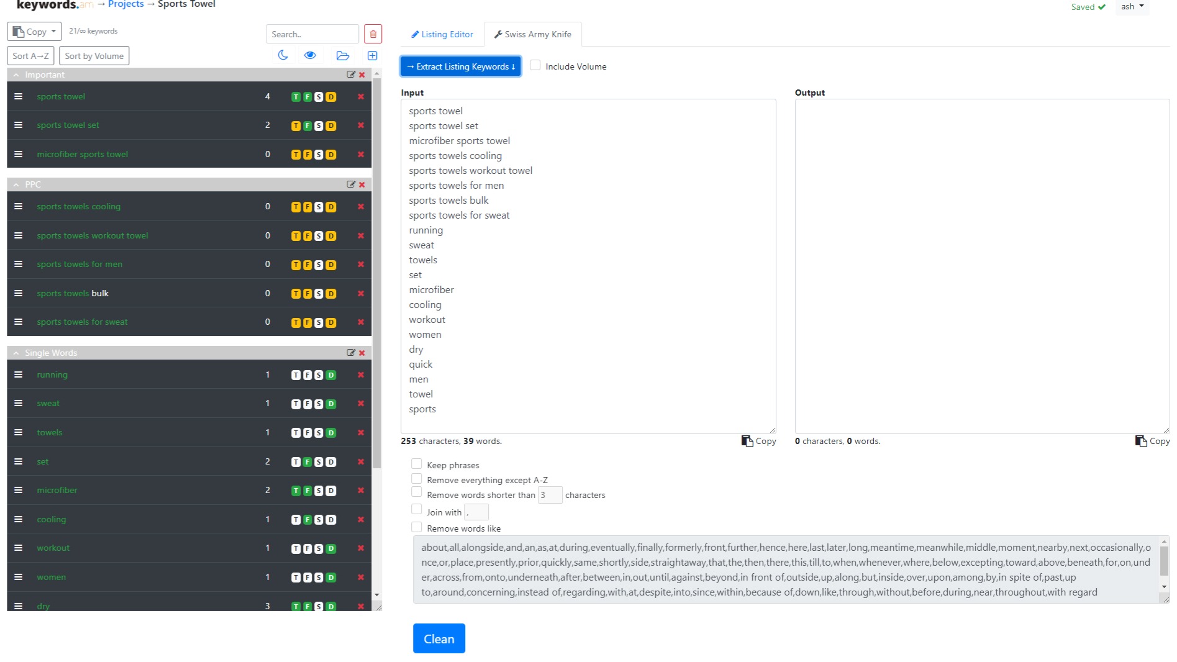Screen dimensions: 1177x662
Task: Open the Copy dropdown menu
Action: point(34,32)
